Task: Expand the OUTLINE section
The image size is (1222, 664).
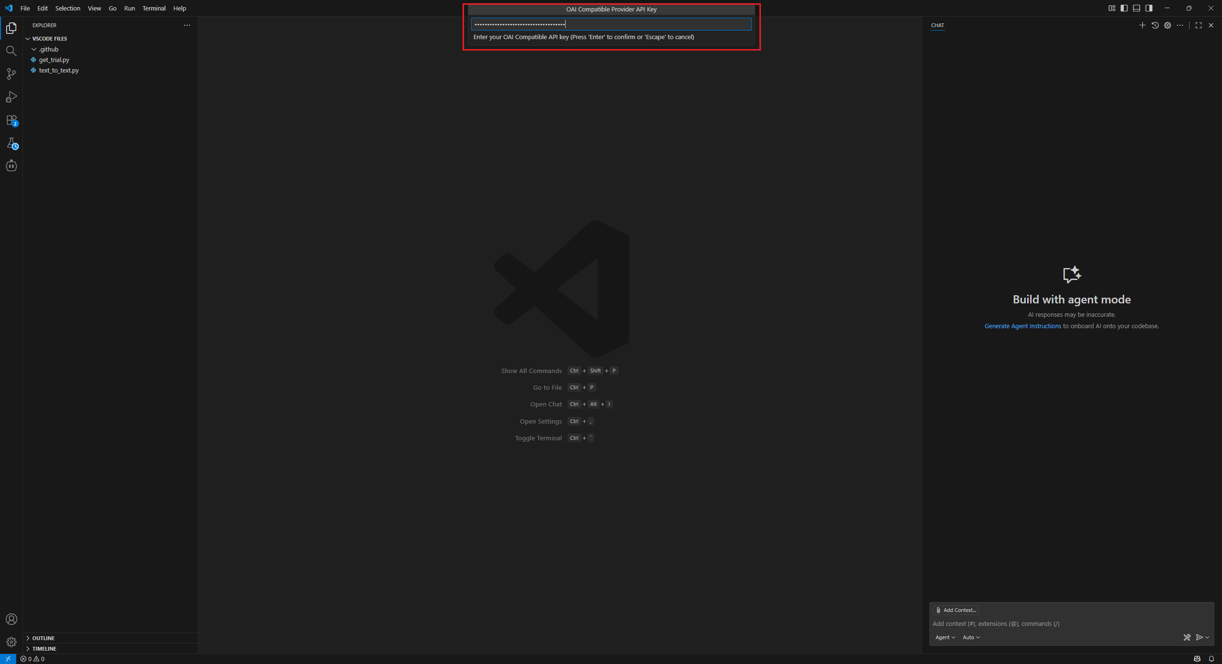Action: click(x=43, y=638)
